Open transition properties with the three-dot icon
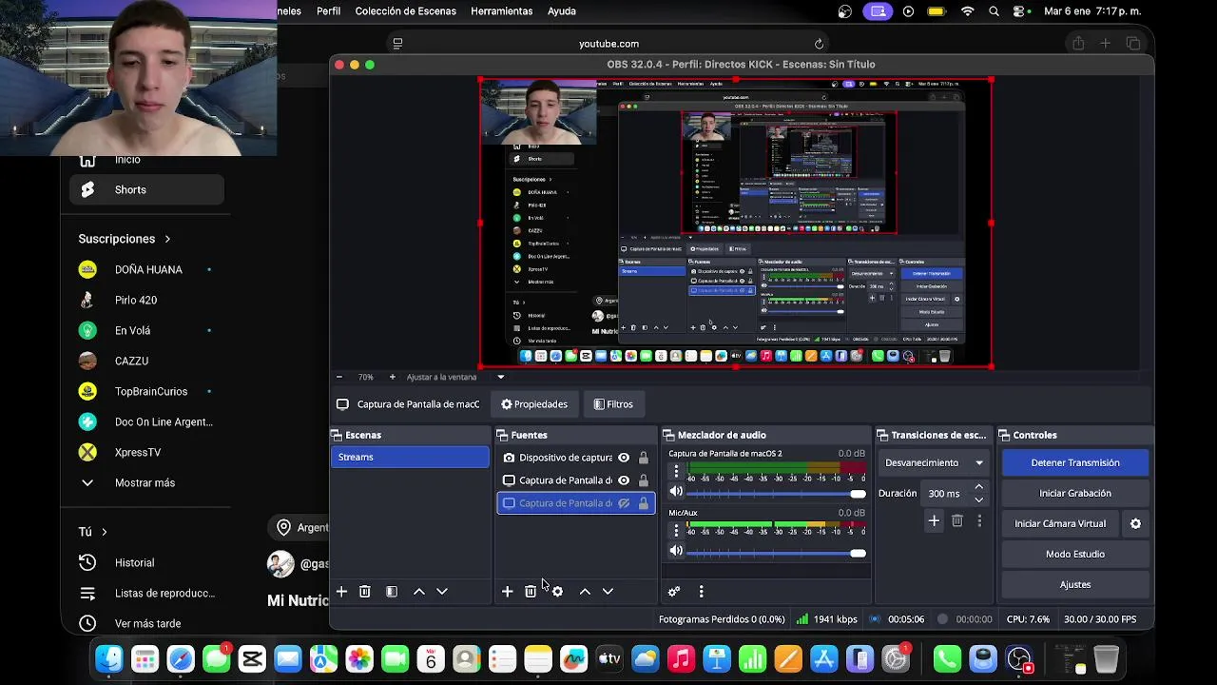The image size is (1217, 685). [979, 520]
